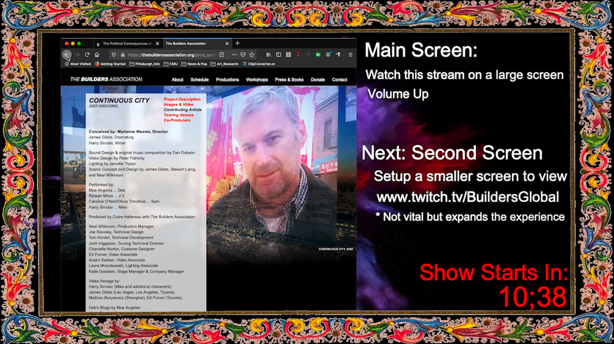The width and height of the screenshot is (614, 344).
Task: Open the Firefox account avatar icon
Action: (328, 55)
